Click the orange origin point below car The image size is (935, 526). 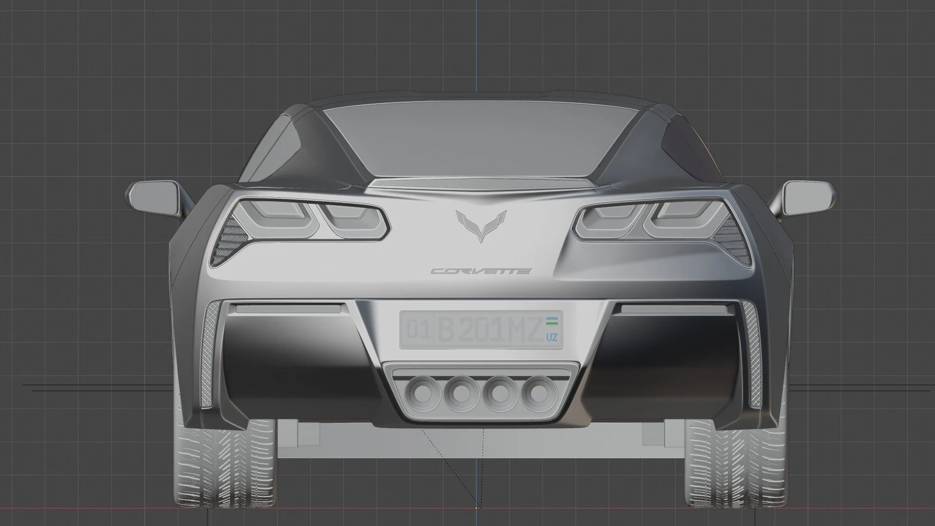[x=476, y=508]
